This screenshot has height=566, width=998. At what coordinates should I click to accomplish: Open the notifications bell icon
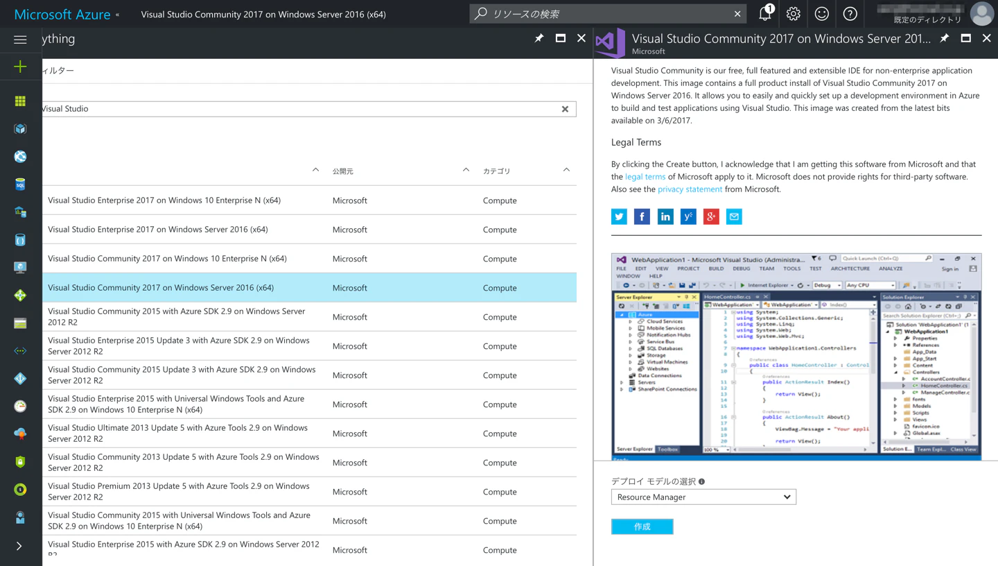pyautogui.click(x=765, y=13)
